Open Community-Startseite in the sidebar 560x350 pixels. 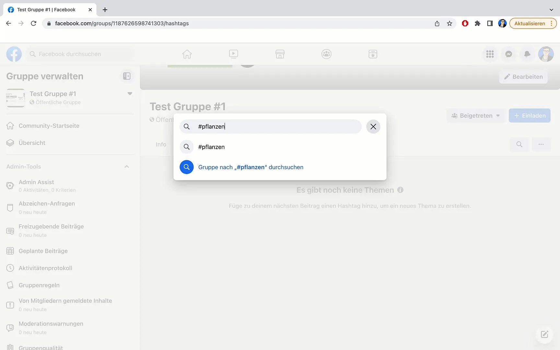point(69,126)
